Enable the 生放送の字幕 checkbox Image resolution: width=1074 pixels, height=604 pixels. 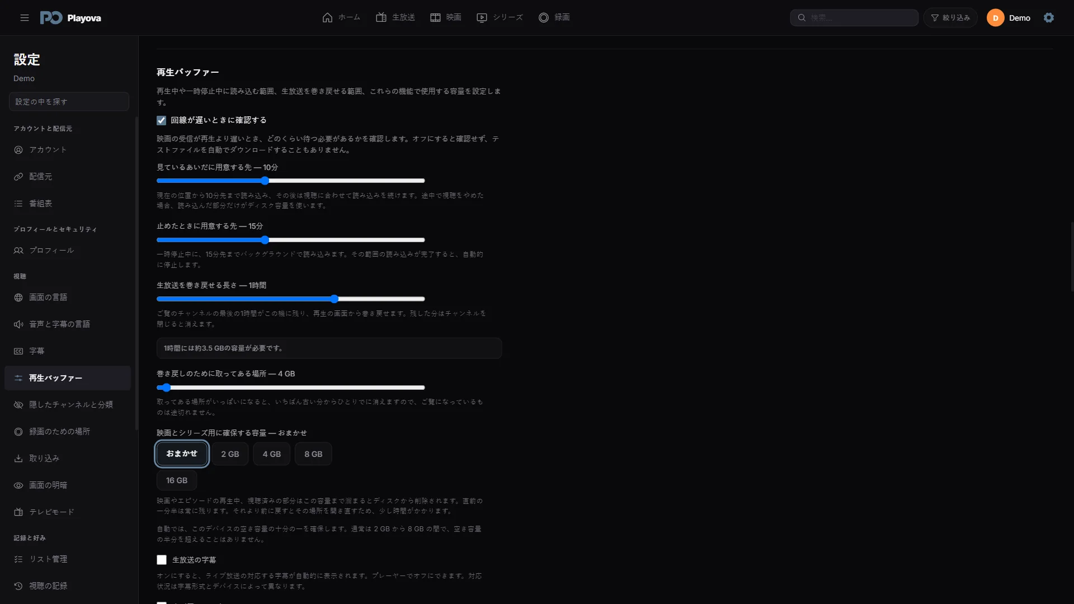coord(162,560)
